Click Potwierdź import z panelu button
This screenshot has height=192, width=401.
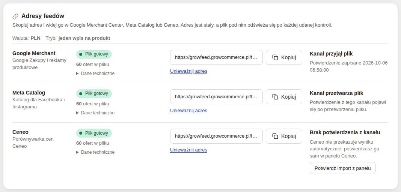click(x=343, y=168)
